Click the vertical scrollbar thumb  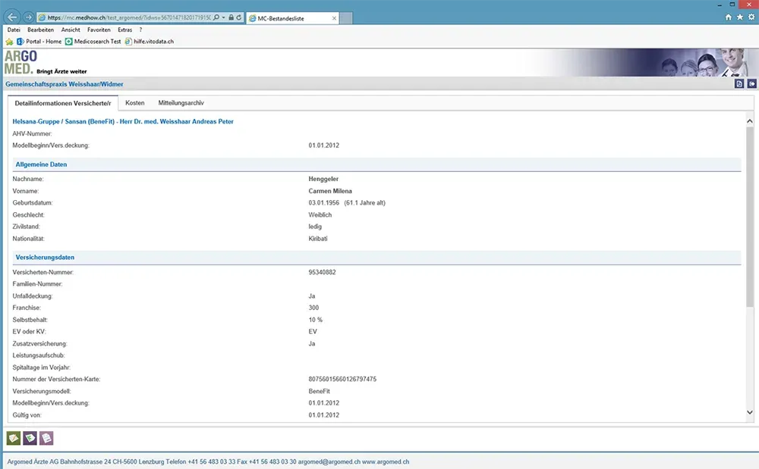750,217
